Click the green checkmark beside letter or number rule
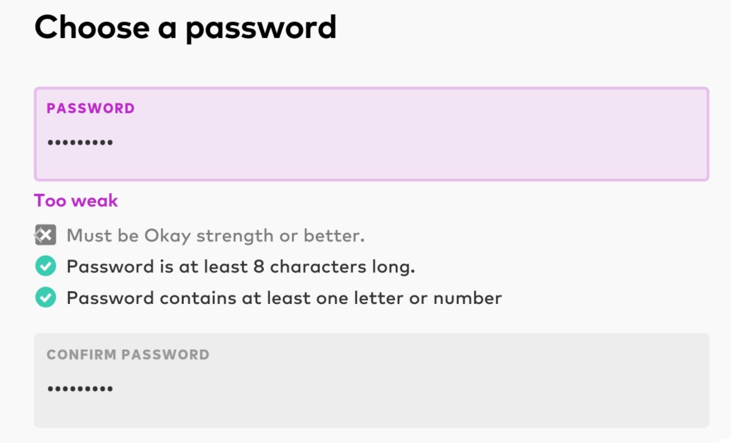This screenshot has height=443, width=731. click(x=45, y=297)
